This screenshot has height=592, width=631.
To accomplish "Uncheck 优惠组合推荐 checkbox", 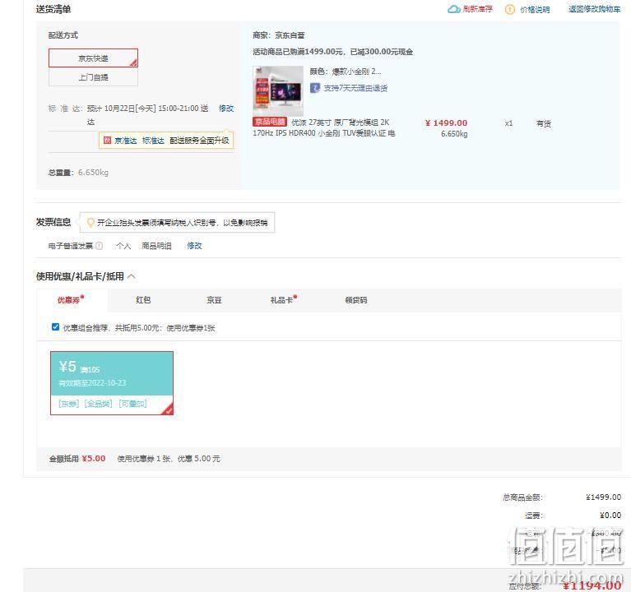I will [x=56, y=327].
